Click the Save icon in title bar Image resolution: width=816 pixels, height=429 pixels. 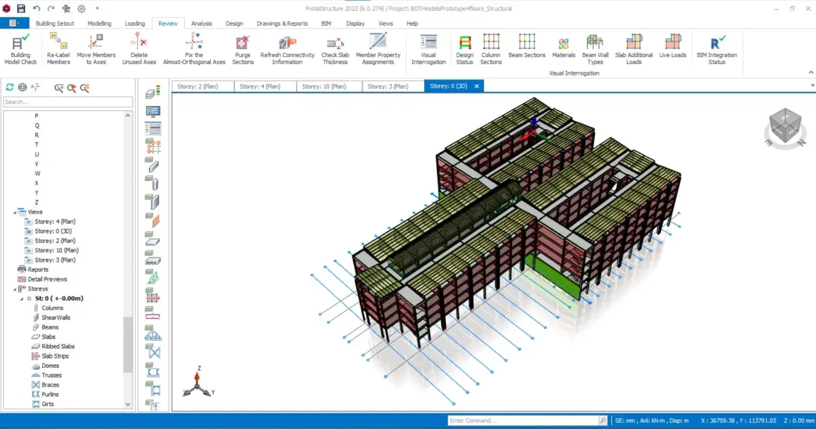[20, 8]
